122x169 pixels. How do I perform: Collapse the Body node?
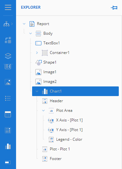pos(30,33)
